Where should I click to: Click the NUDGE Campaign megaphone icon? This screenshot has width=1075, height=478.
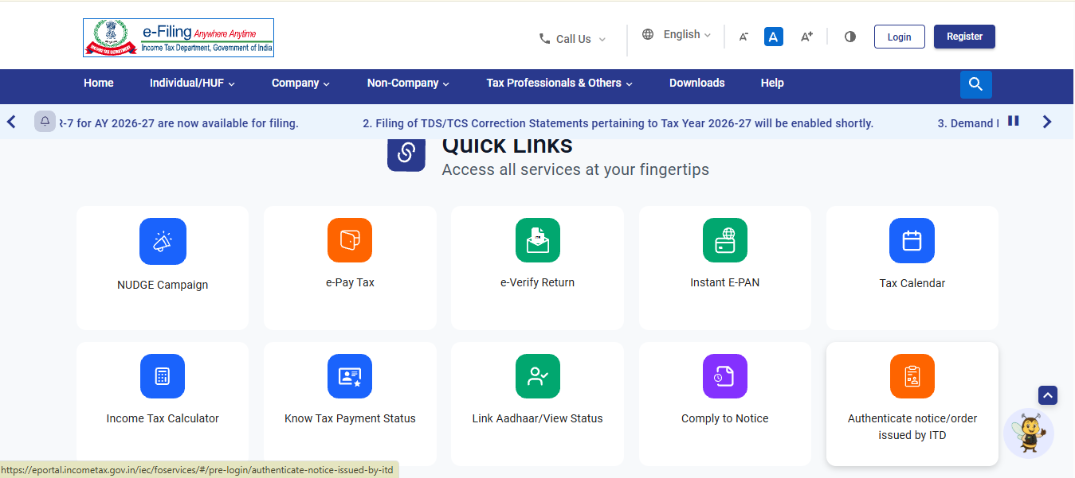pos(163,241)
